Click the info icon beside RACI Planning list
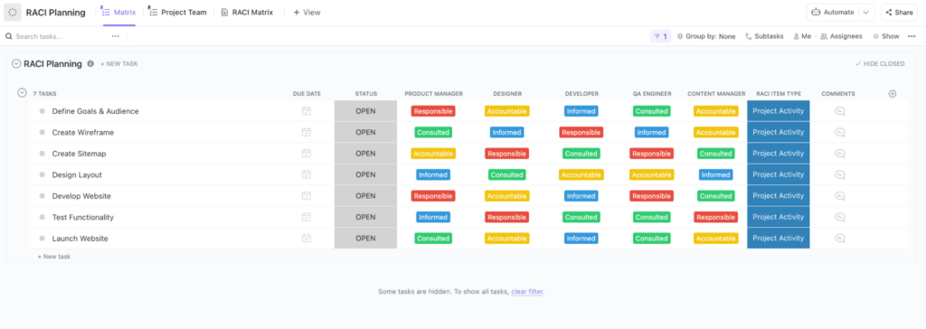The height and width of the screenshot is (329, 926). click(90, 64)
